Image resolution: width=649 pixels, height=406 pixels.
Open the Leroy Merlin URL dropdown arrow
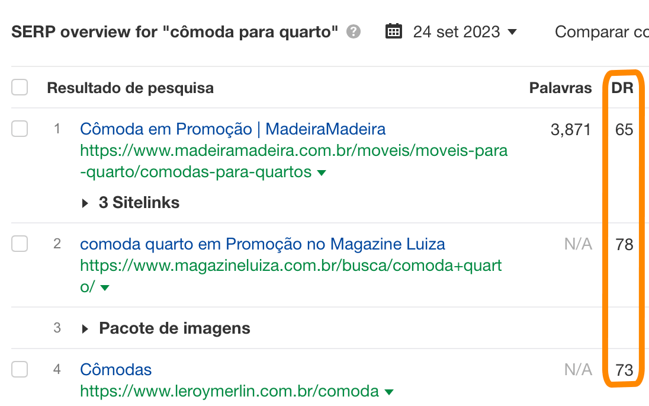pyautogui.click(x=389, y=392)
